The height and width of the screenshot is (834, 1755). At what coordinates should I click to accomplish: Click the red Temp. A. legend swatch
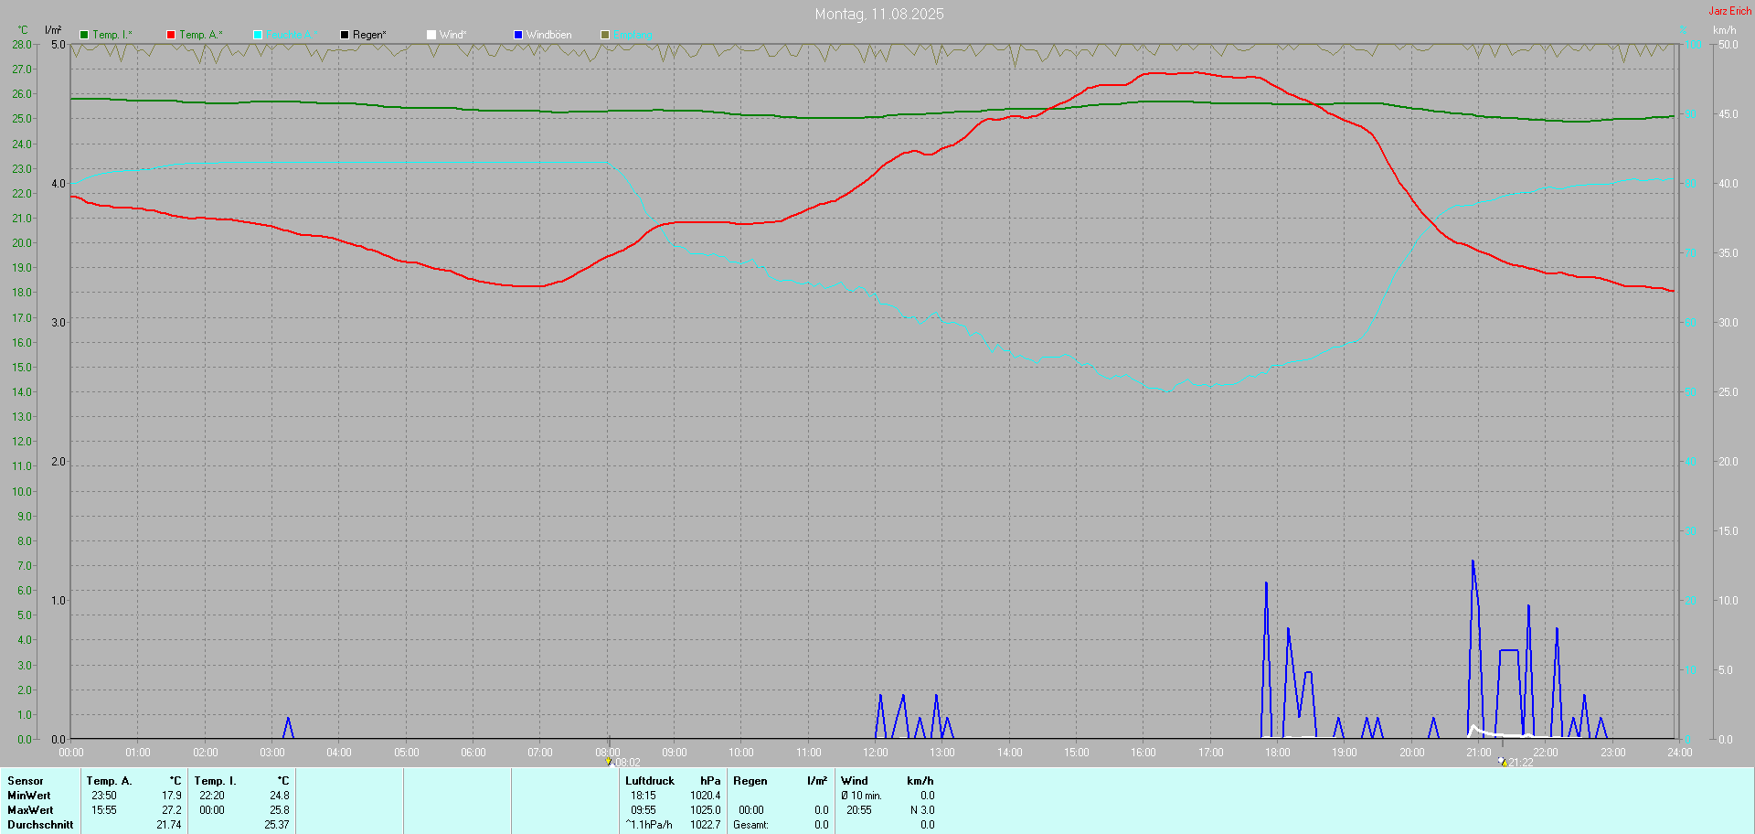(171, 35)
